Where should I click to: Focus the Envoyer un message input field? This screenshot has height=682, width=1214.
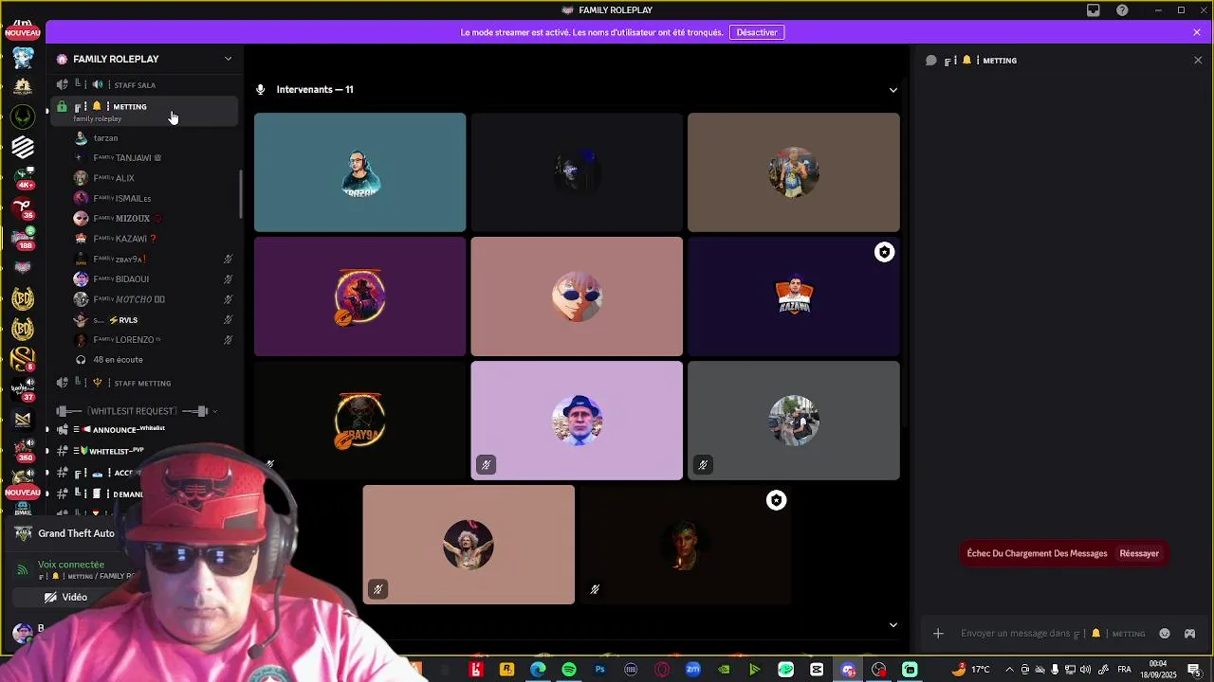(1053, 634)
